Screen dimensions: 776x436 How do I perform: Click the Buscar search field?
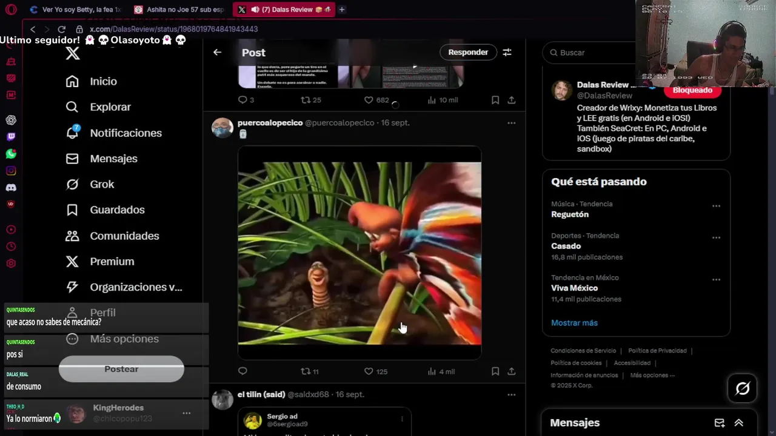636,53
